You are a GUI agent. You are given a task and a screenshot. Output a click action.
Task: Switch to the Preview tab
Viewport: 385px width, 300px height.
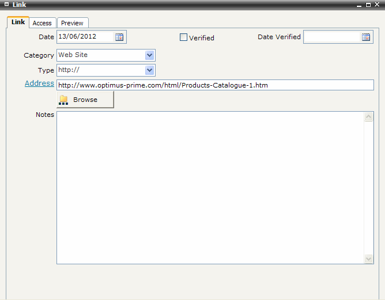pyautogui.click(x=72, y=23)
